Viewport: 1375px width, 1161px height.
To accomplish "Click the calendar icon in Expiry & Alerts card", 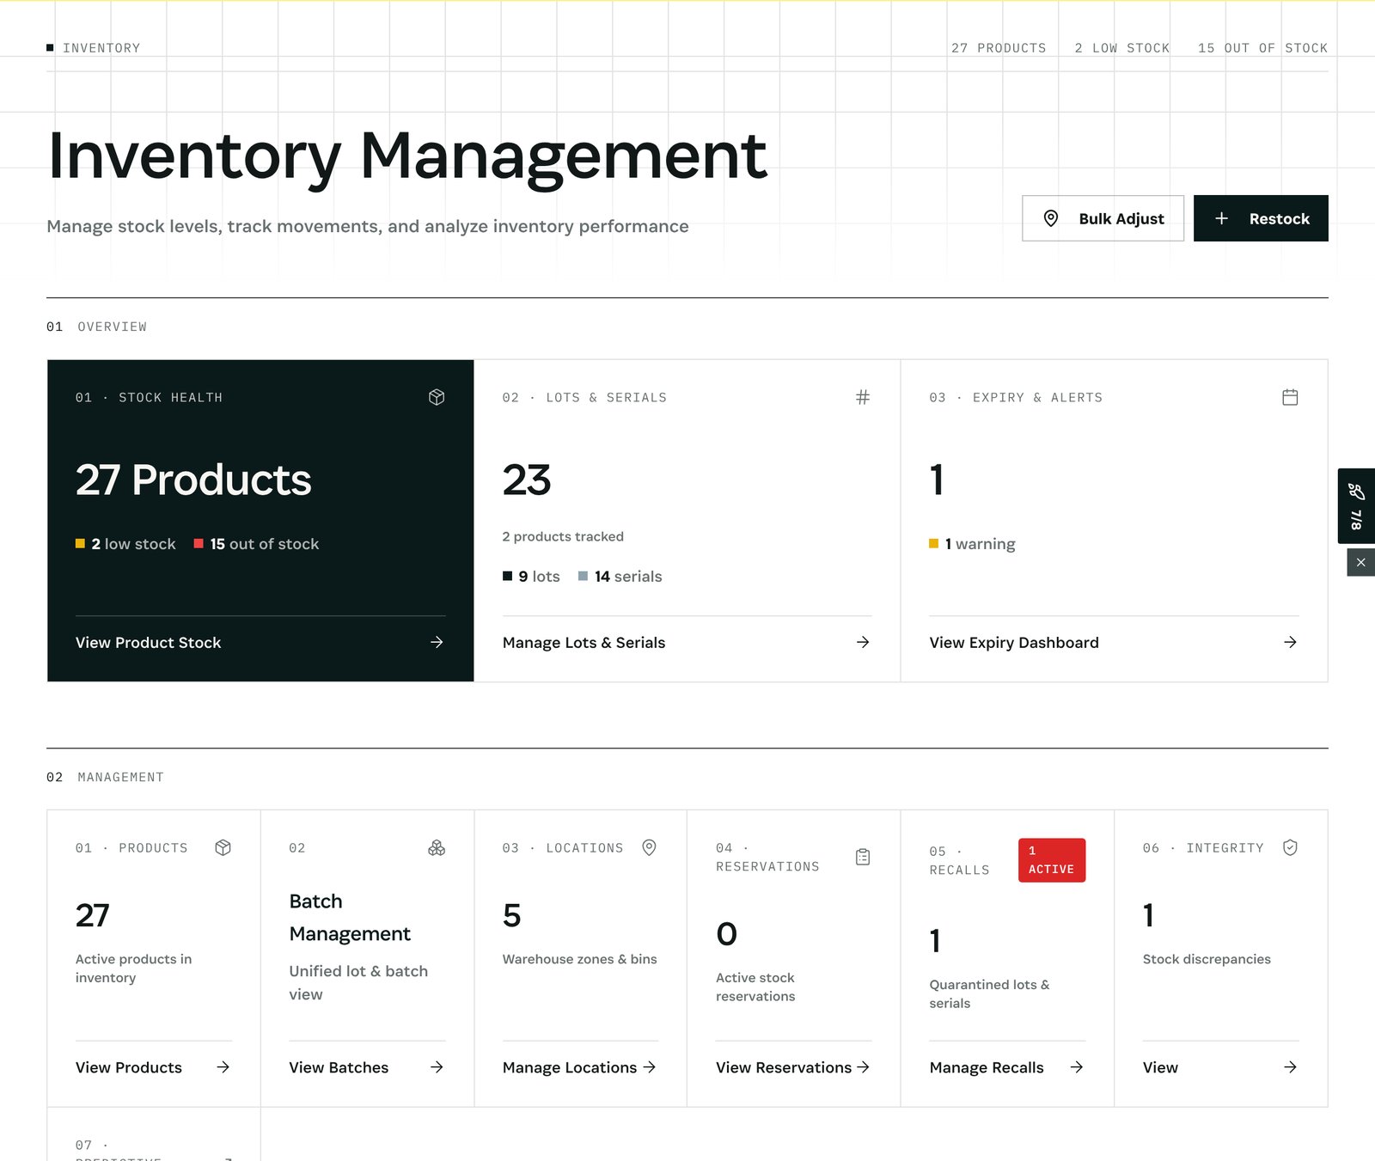I will (1290, 397).
